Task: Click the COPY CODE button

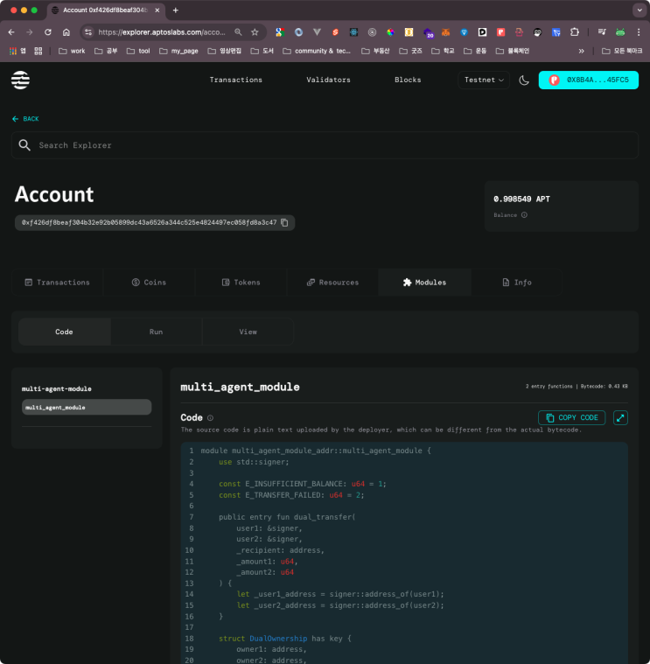Action: pyautogui.click(x=571, y=418)
